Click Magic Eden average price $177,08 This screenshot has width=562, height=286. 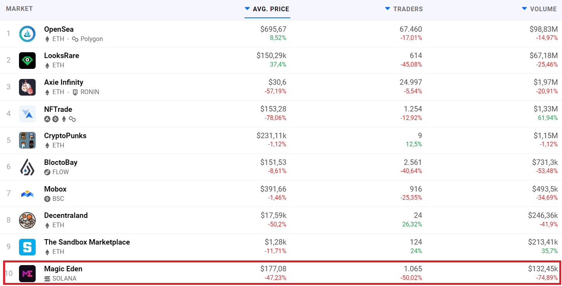[x=273, y=269]
